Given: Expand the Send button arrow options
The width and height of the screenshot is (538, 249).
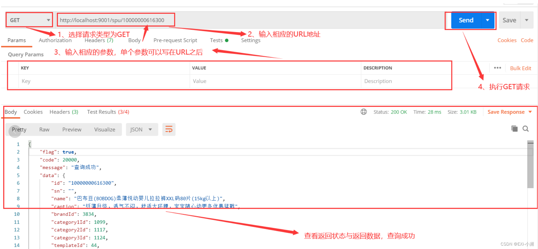Looking at the screenshot, I should [488, 20].
